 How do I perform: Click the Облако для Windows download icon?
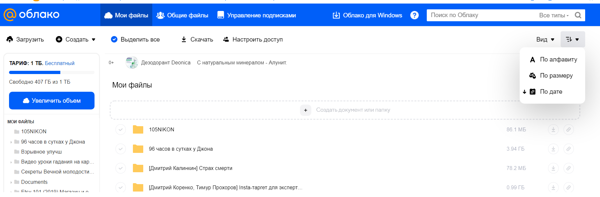pos(336,15)
